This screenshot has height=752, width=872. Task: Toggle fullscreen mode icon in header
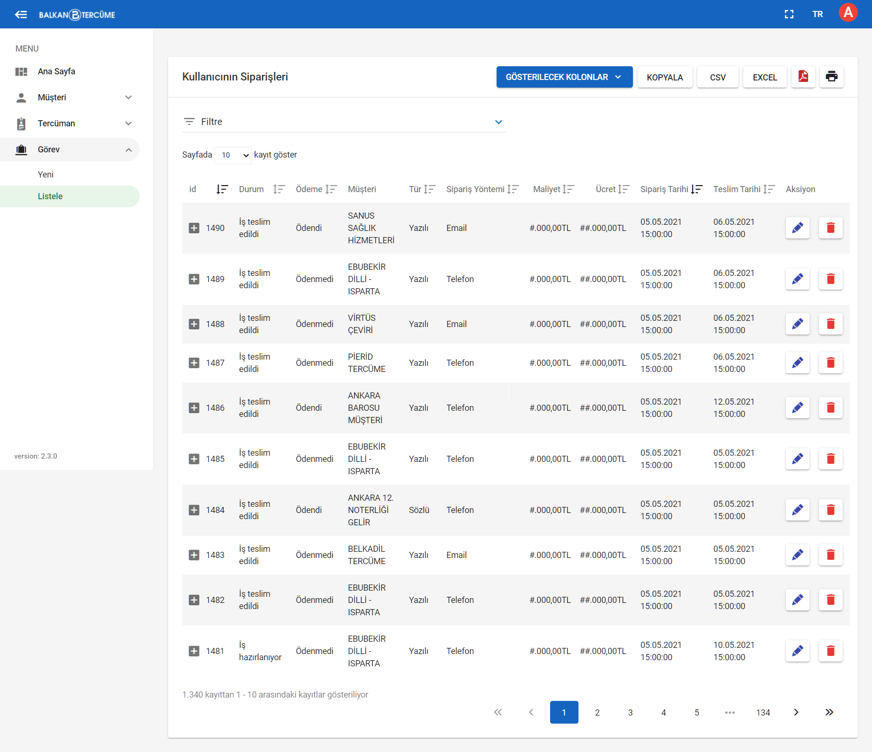[x=789, y=14]
